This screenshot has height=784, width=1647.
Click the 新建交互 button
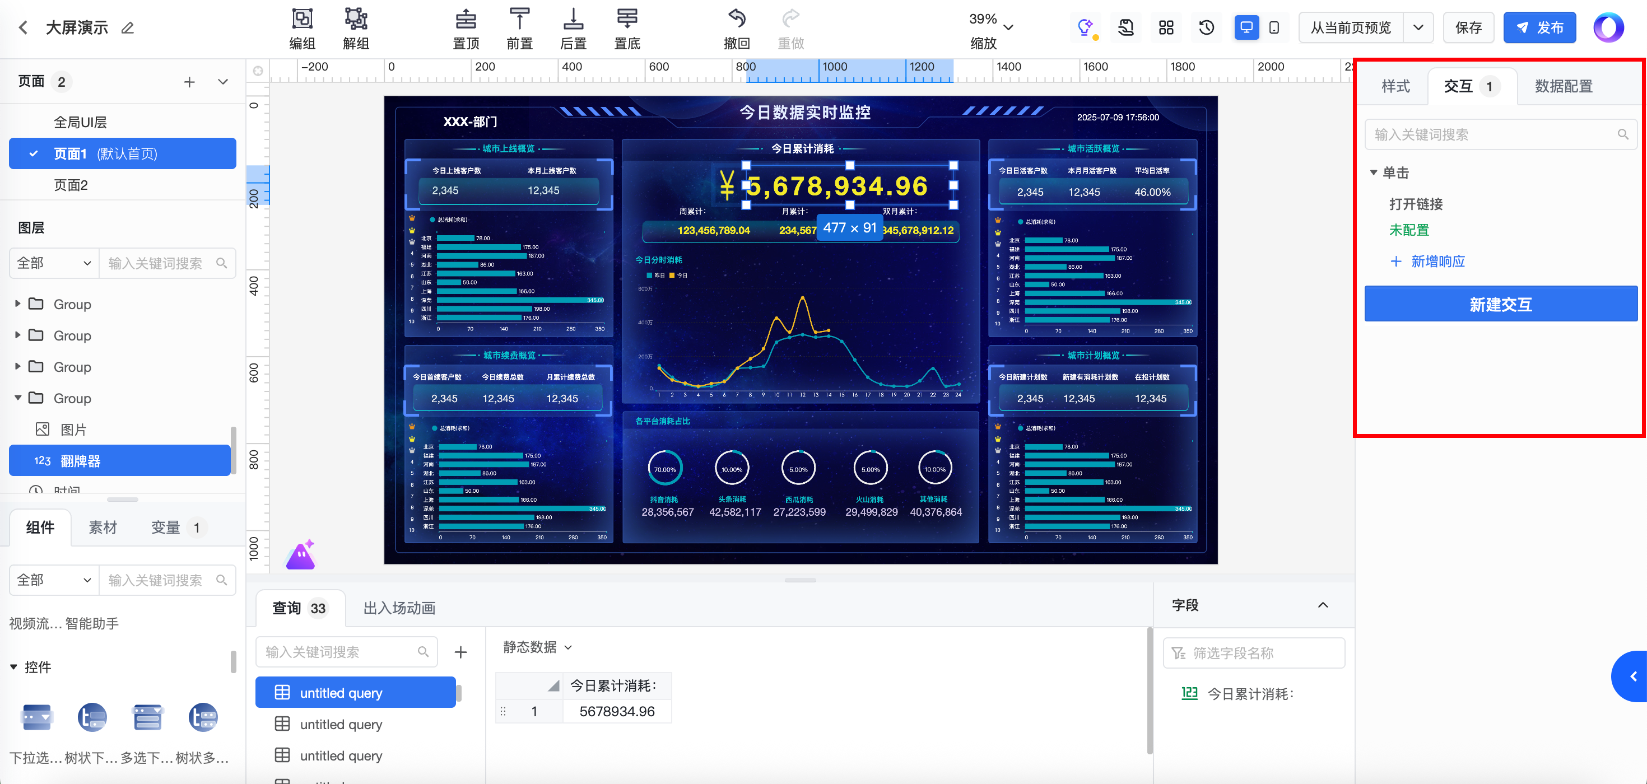click(x=1500, y=304)
